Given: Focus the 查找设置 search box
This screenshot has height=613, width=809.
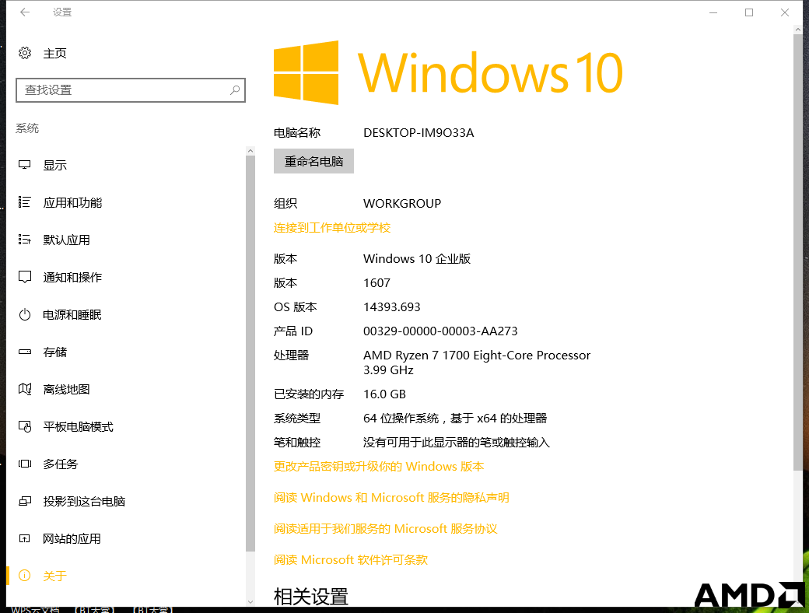Looking at the screenshot, I should point(131,90).
